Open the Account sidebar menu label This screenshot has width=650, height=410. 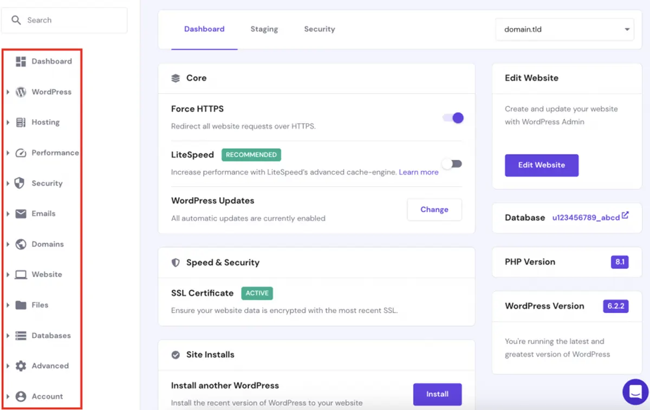[x=47, y=396]
